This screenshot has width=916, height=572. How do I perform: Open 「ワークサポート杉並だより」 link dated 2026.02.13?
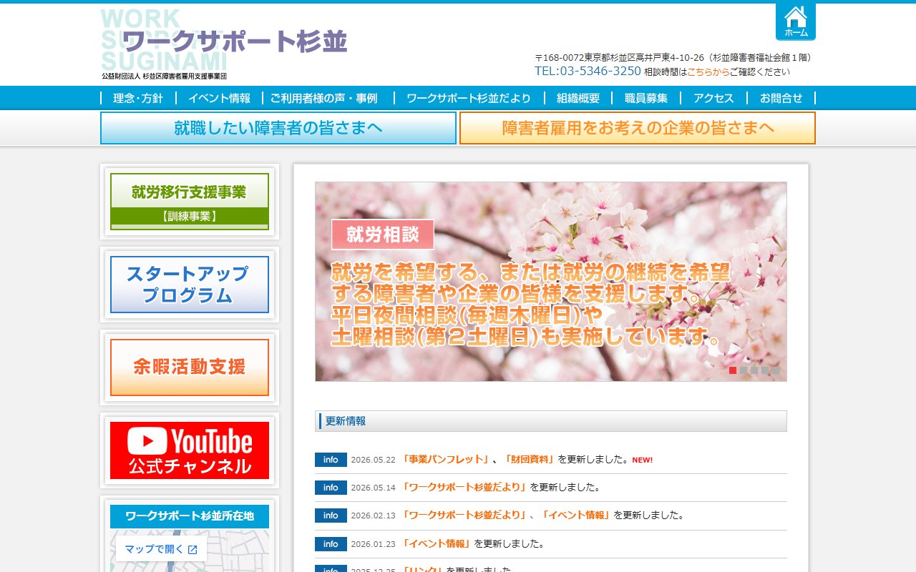[465, 515]
